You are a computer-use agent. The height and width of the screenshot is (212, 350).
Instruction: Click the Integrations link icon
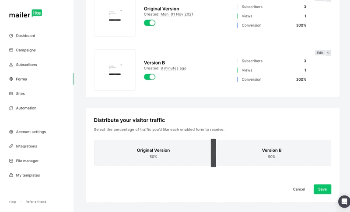pyautogui.click(x=11, y=146)
